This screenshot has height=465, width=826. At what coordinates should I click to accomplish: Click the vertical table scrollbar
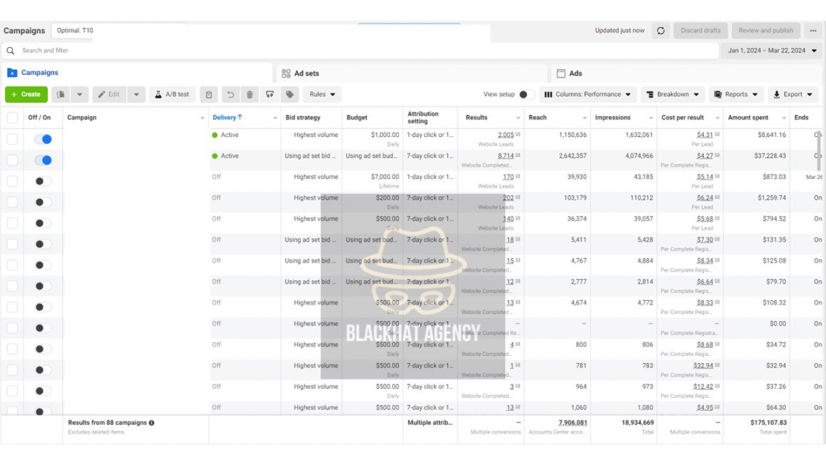pos(818,151)
